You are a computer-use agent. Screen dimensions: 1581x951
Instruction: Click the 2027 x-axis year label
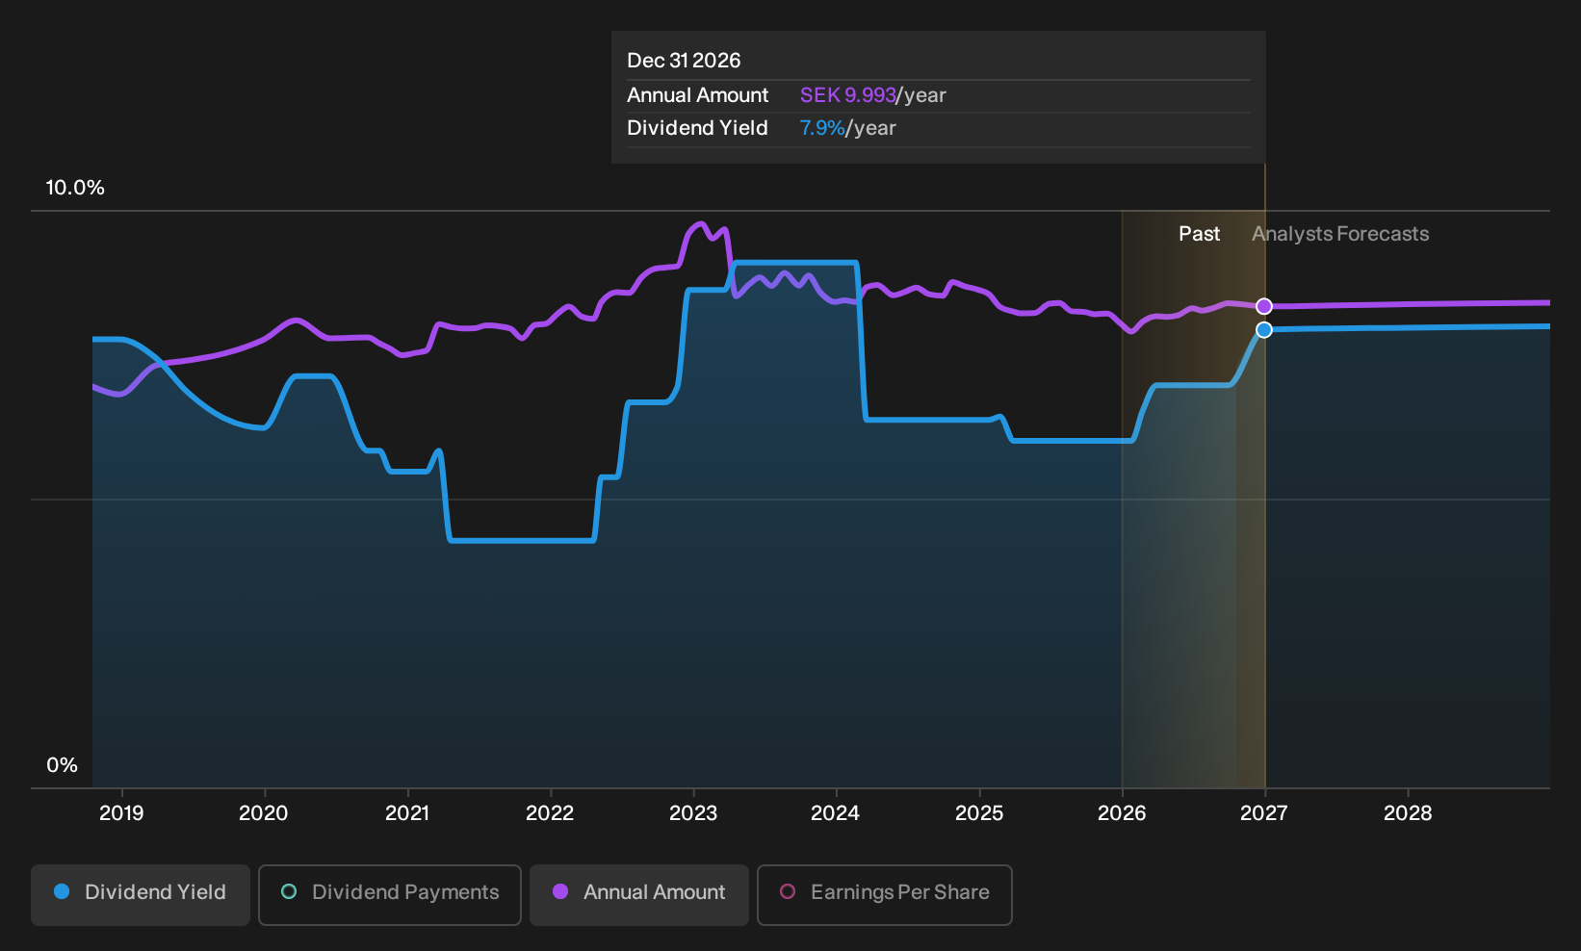[1263, 813]
